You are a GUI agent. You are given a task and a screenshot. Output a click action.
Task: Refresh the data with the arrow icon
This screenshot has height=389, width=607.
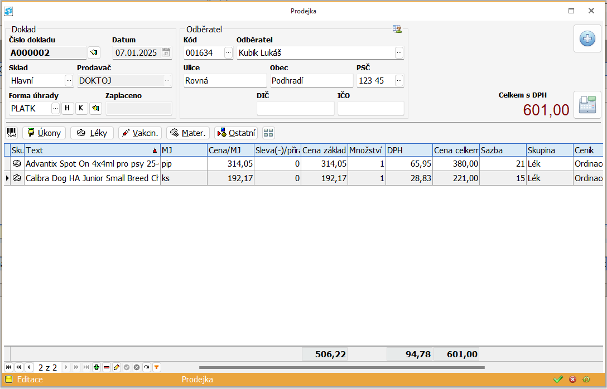point(146,367)
